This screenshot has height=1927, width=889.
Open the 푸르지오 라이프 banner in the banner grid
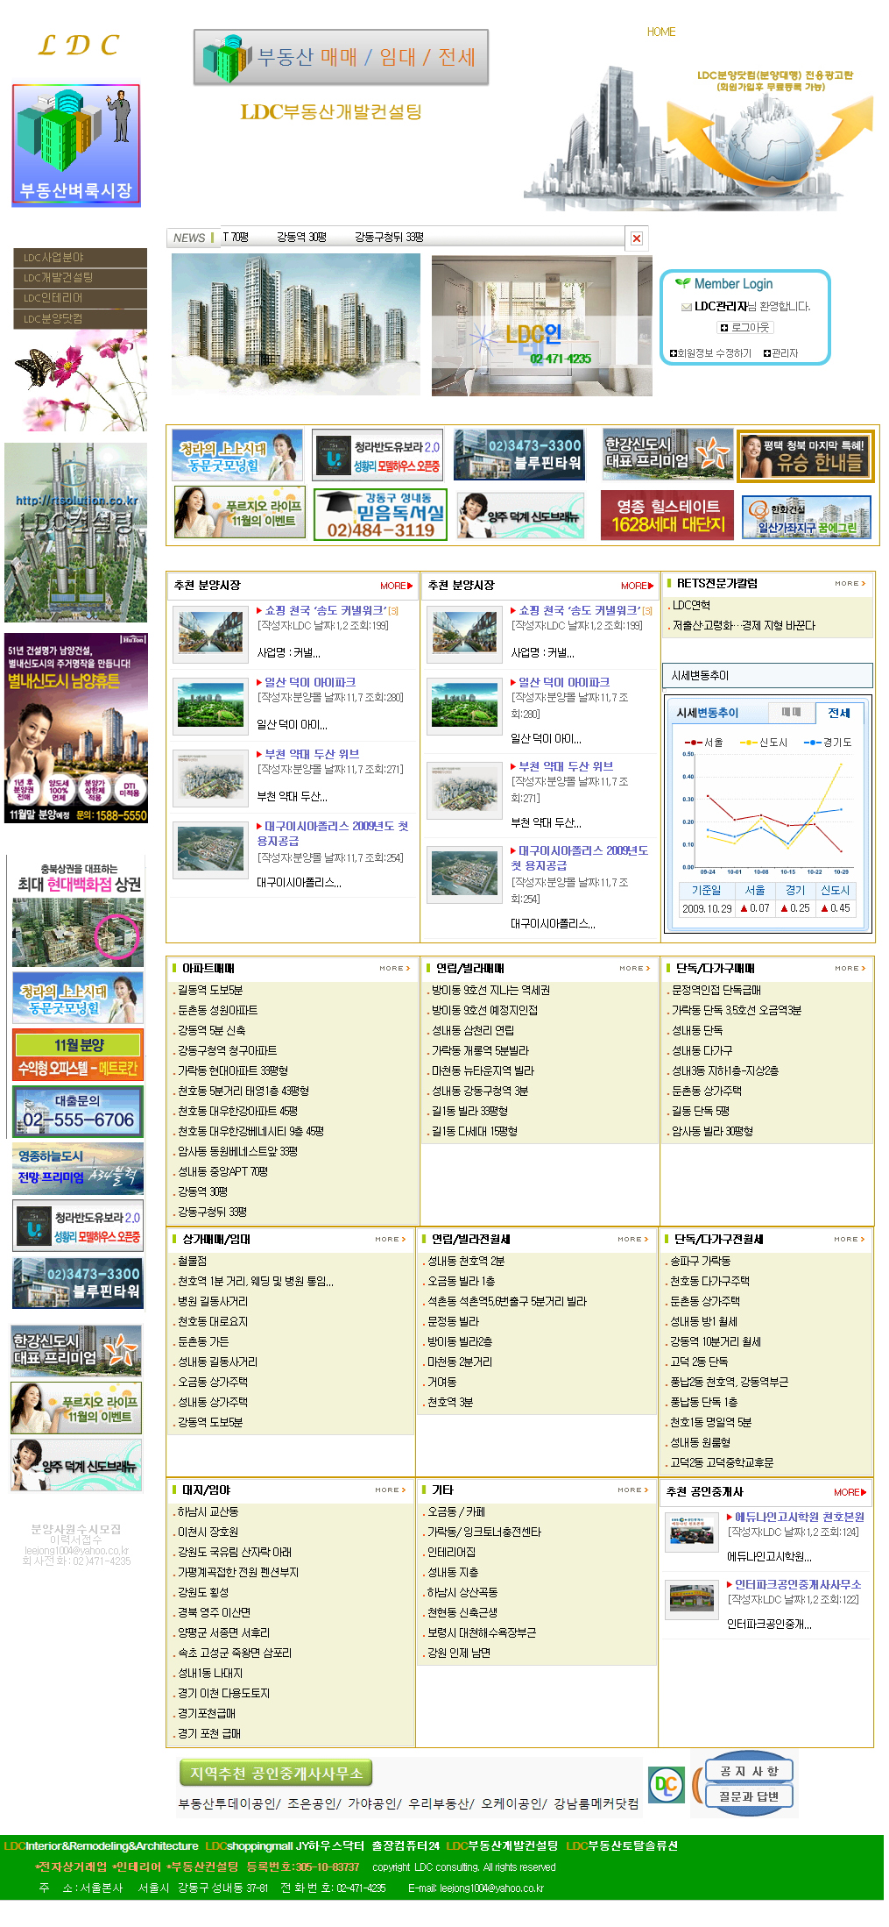pos(240,512)
